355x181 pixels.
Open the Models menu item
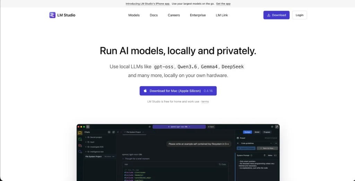click(134, 15)
